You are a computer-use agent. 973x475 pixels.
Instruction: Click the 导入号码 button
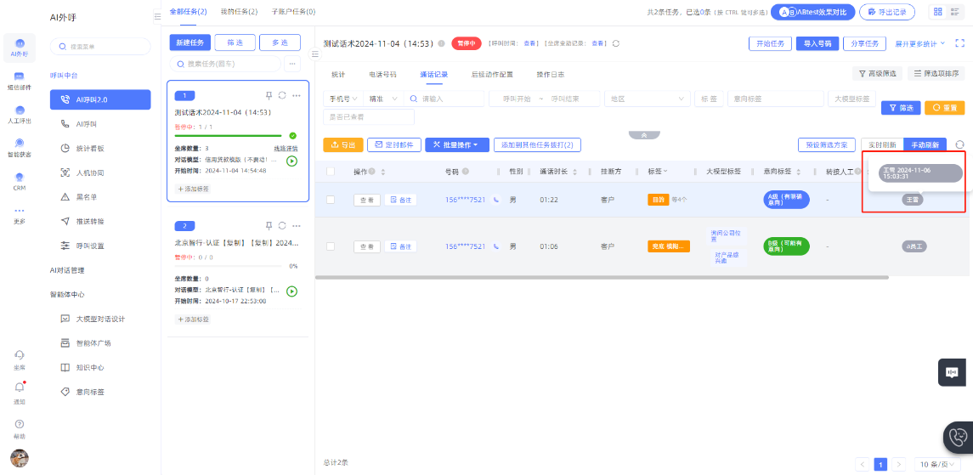817,43
